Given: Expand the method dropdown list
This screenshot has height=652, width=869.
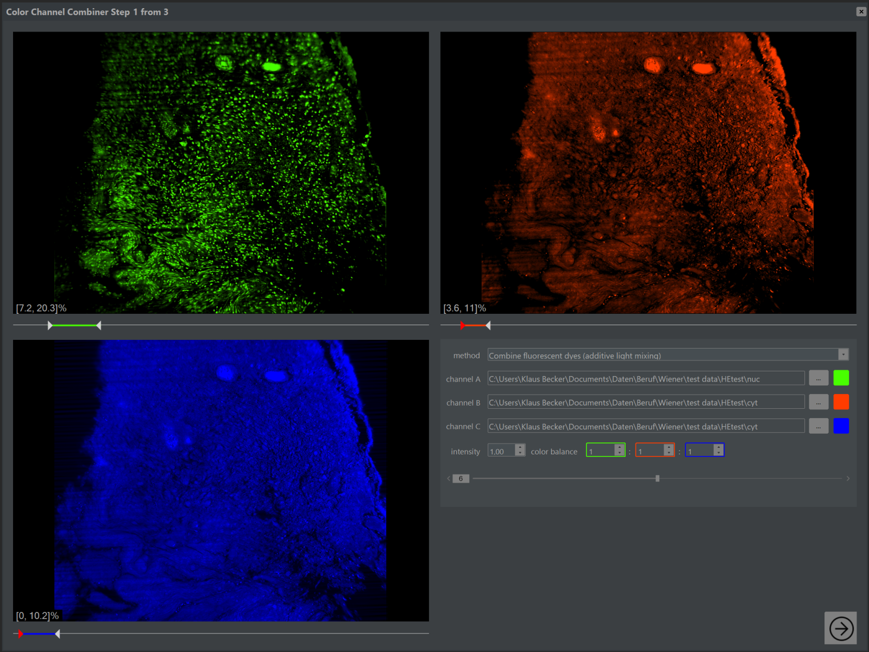Looking at the screenshot, I should 843,355.
